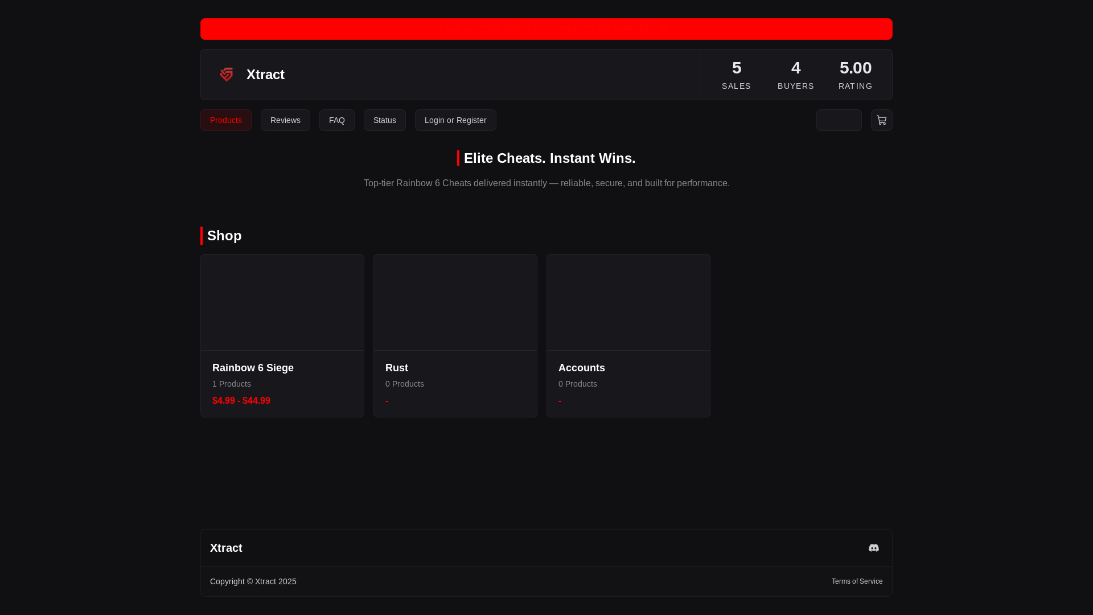Open the shopping cart
1093x615 pixels.
click(x=881, y=120)
